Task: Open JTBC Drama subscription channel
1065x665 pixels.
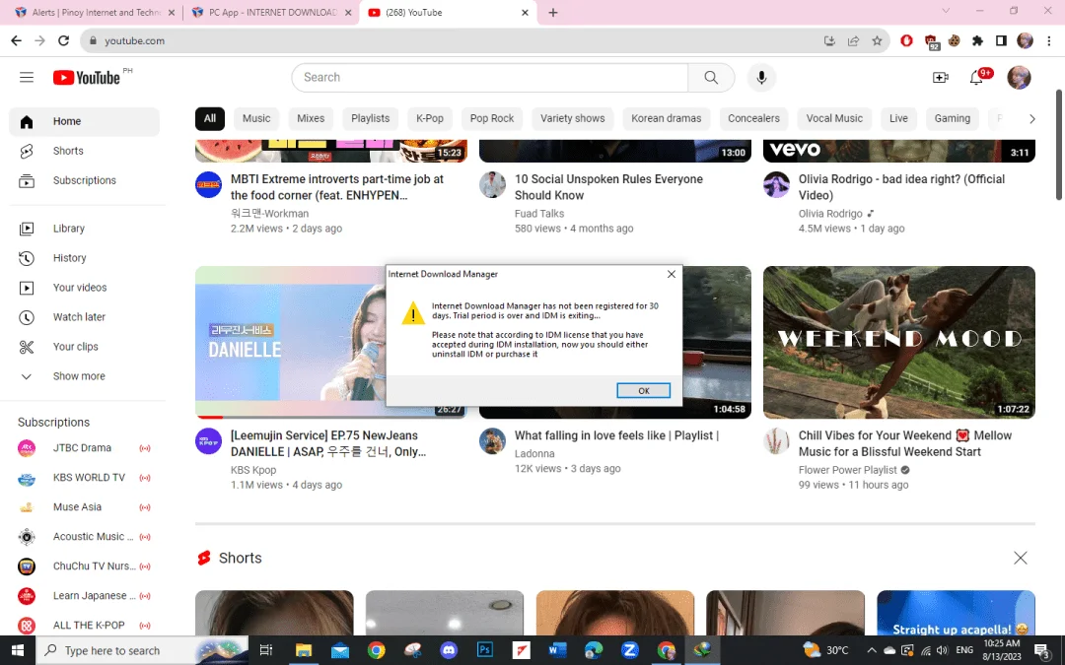Action: (84, 448)
